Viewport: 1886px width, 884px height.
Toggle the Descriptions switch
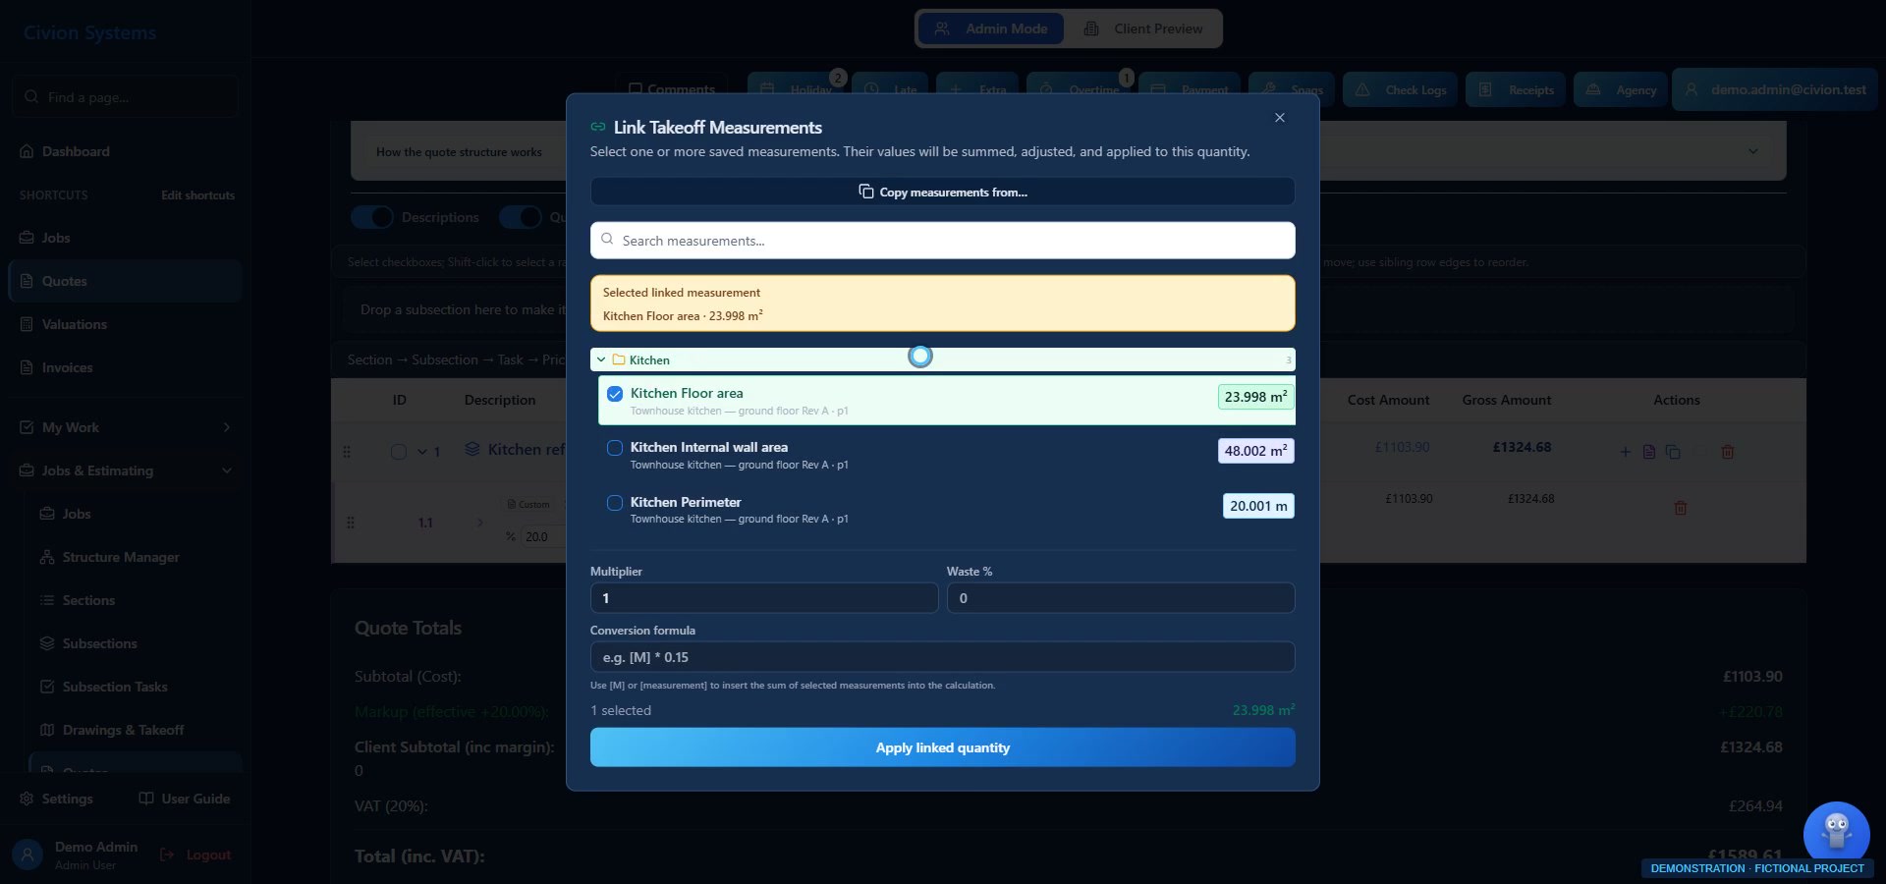[x=372, y=217]
